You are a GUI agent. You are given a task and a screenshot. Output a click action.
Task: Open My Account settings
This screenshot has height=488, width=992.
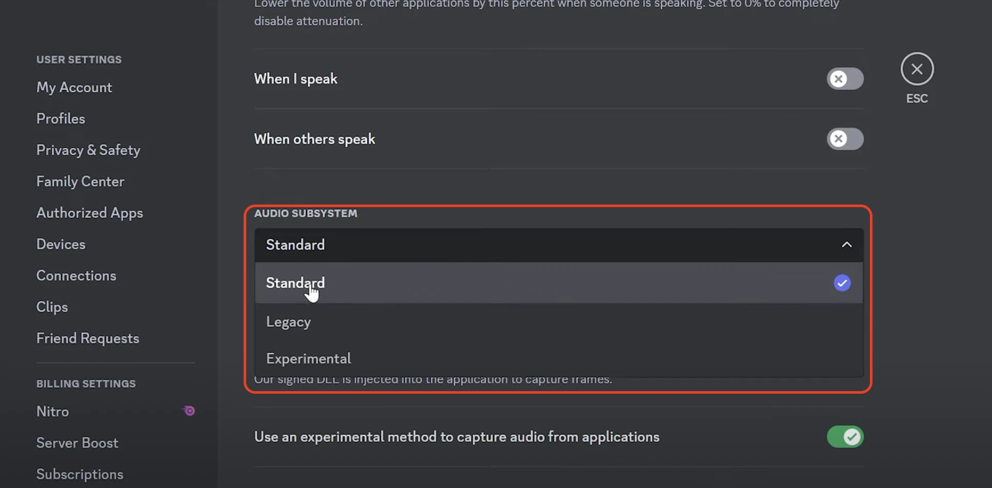[x=74, y=87]
